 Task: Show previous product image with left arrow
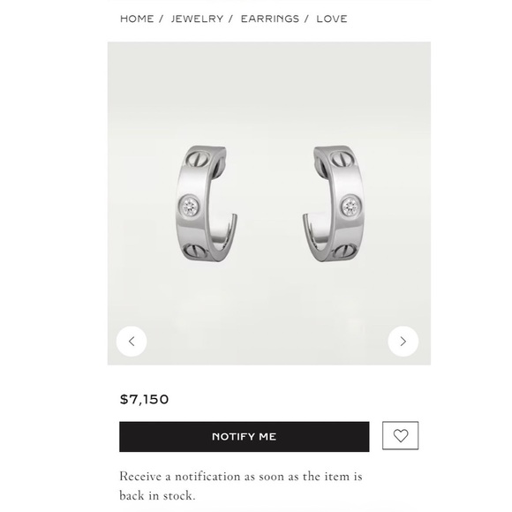132,342
